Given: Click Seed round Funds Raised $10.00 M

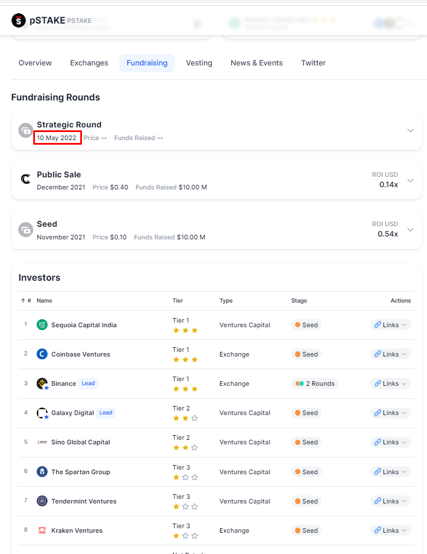Looking at the screenshot, I should 170,237.
